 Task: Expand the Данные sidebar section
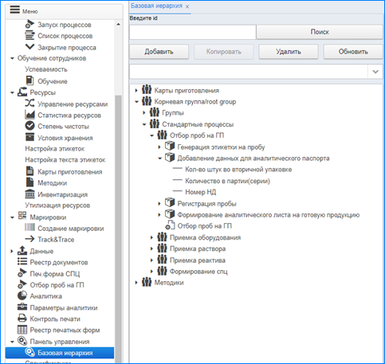[x=12, y=251]
